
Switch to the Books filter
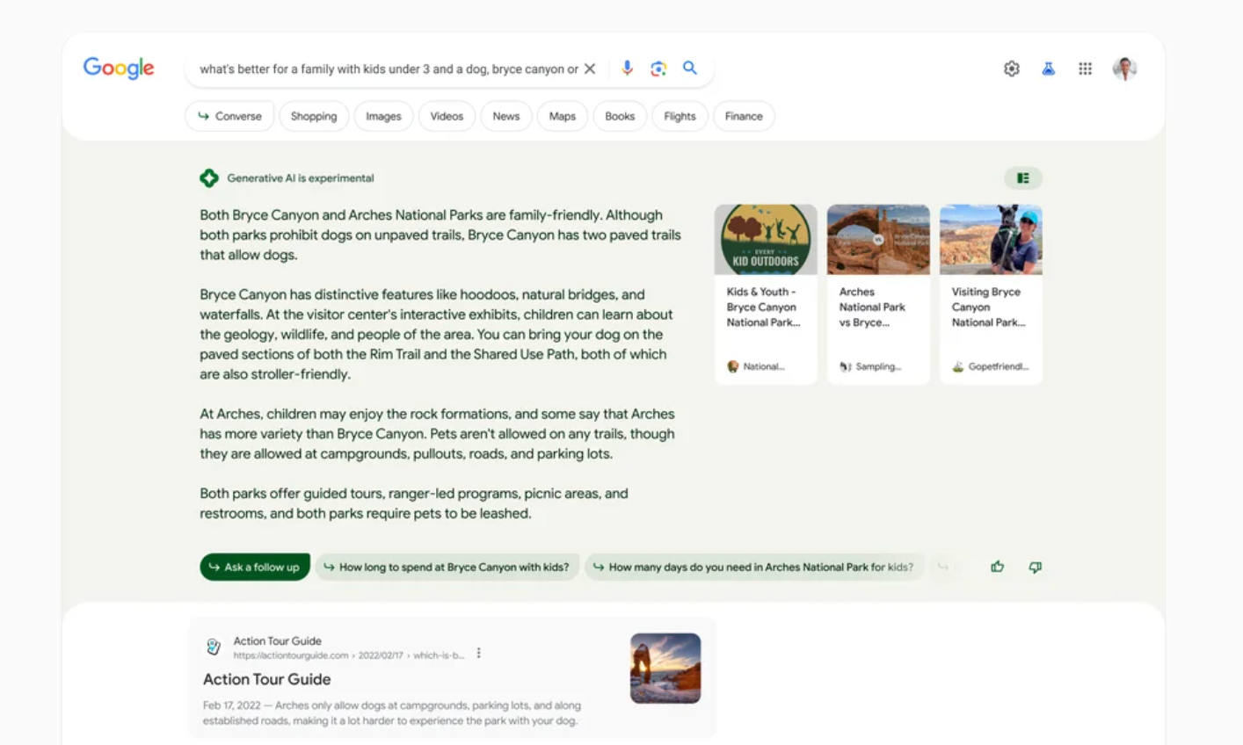[620, 116]
